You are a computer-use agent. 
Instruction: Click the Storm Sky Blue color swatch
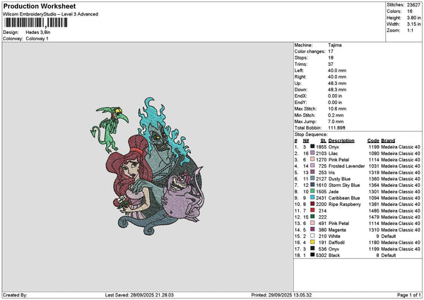pyautogui.click(x=312, y=185)
